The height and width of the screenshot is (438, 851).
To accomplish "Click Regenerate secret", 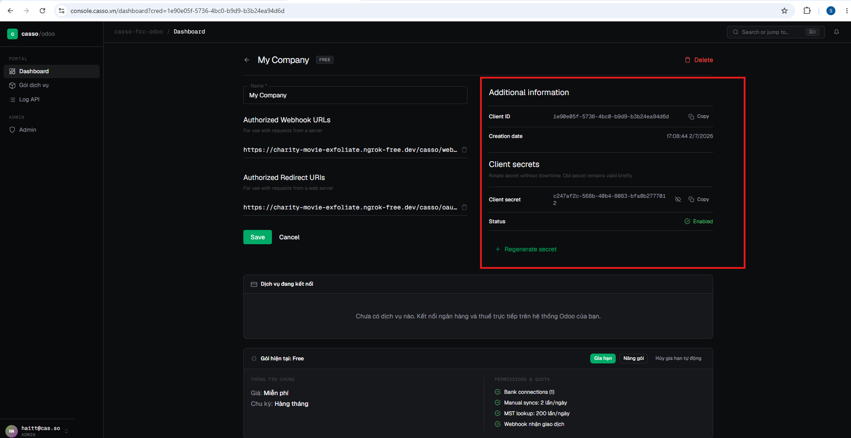I will coord(526,249).
